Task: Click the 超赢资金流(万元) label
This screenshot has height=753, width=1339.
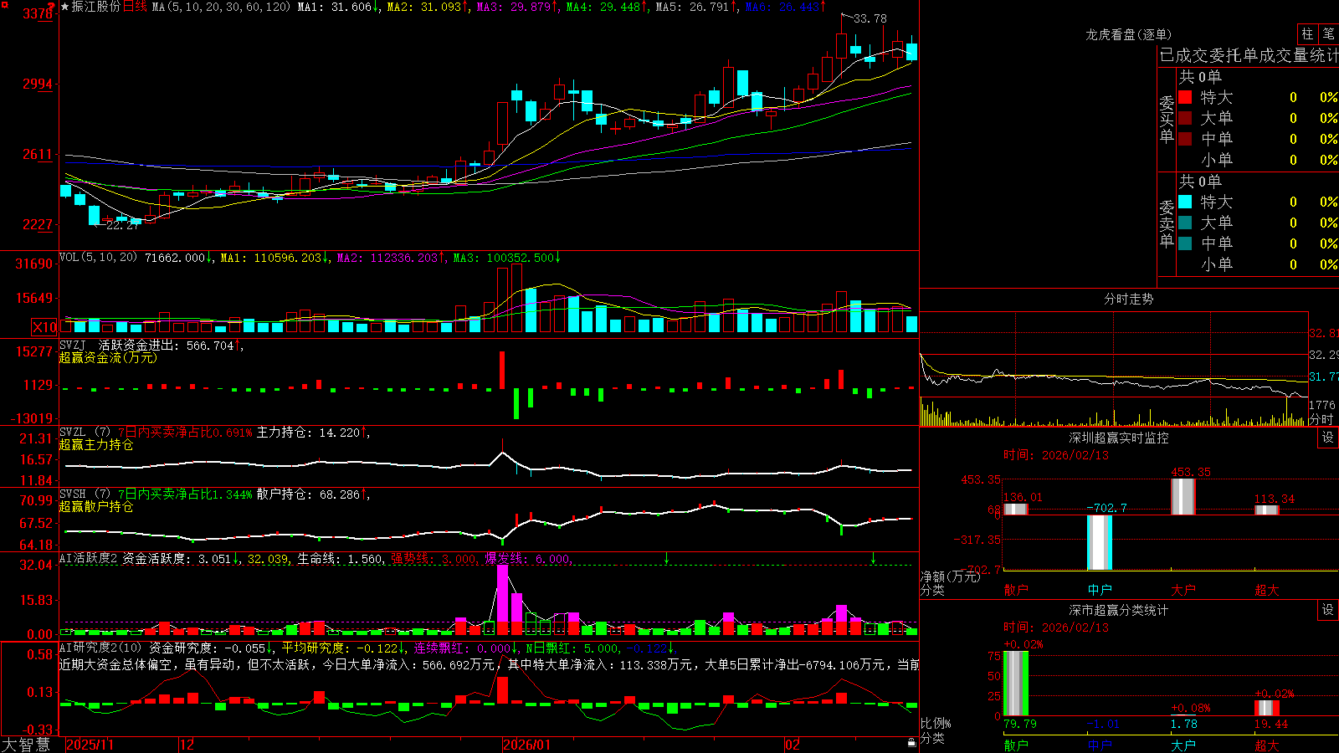Action: [x=108, y=357]
